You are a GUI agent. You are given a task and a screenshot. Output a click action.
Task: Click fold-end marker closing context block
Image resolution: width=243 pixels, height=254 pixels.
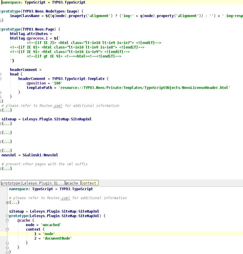(7, 243)
